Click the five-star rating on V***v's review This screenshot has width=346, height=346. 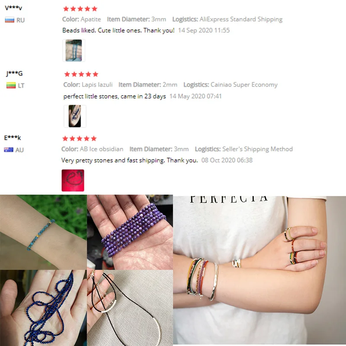tap(80, 9)
